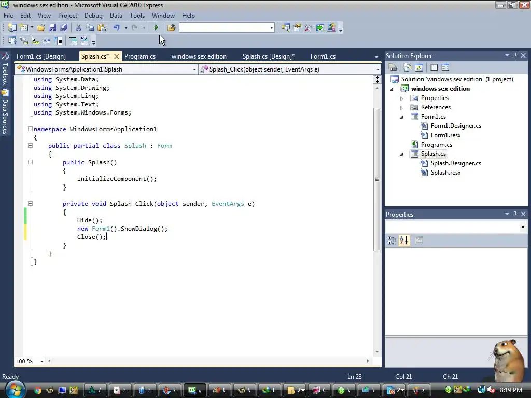The image size is (531, 398).
Task: Click the Display Quick Info pointer icon
Action: coord(35,41)
